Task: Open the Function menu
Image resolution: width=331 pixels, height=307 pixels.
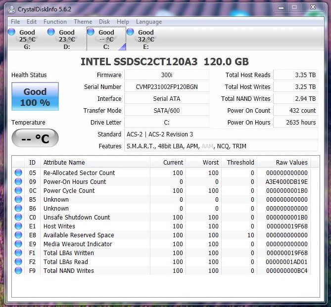Action: [55, 22]
